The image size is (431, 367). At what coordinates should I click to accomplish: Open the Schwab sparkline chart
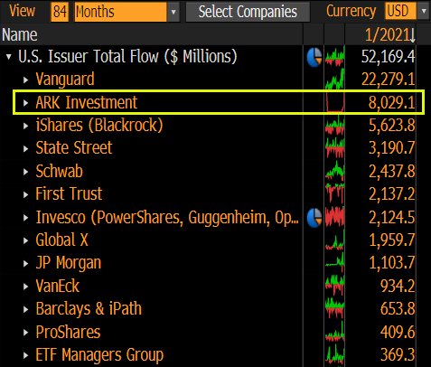pos(334,171)
